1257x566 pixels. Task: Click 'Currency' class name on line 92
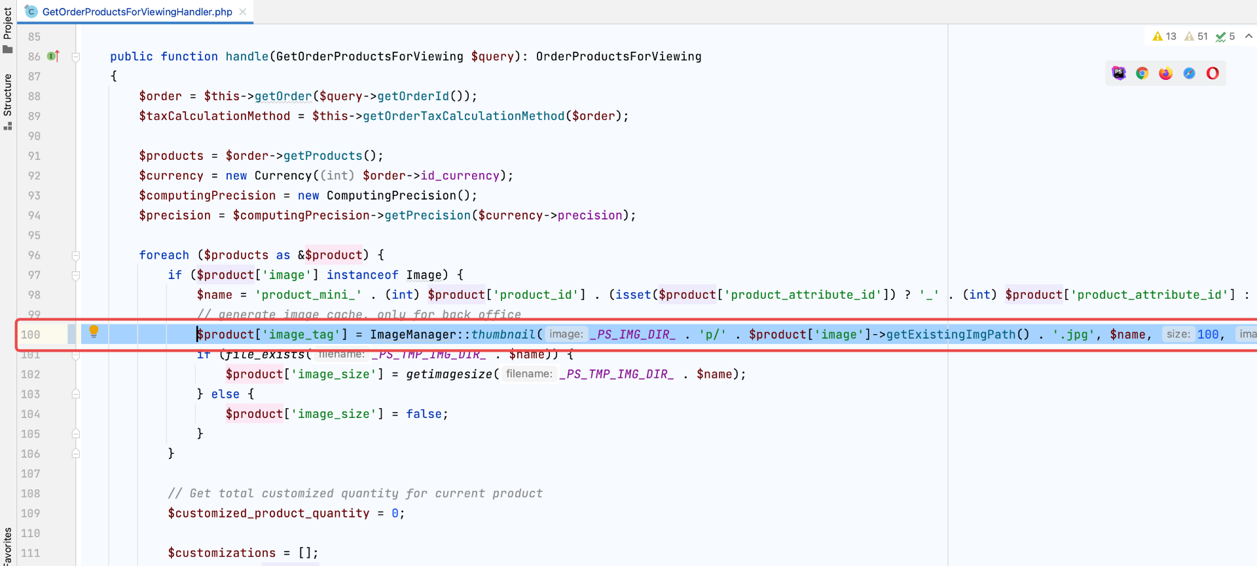coord(283,176)
